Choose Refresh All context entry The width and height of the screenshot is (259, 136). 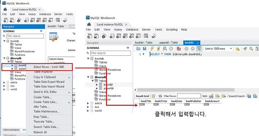[x=40, y=132]
